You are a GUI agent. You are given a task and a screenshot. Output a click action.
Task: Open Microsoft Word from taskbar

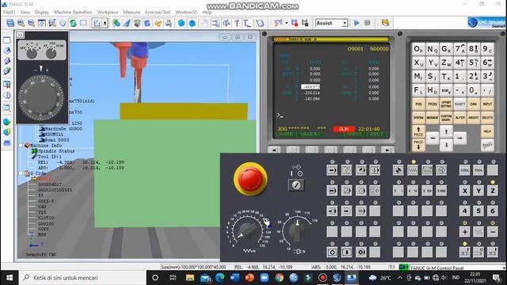[234, 278]
